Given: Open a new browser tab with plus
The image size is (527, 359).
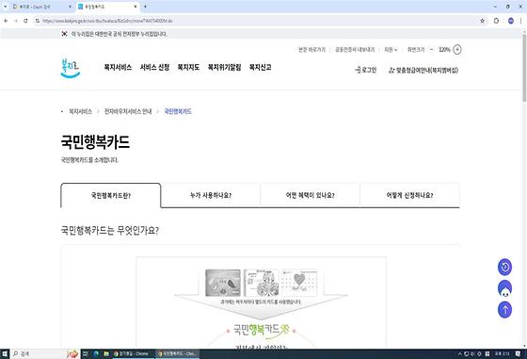Looking at the screenshot, I should 145,7.
